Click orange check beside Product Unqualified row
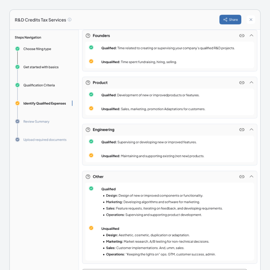 coord(91,108)
